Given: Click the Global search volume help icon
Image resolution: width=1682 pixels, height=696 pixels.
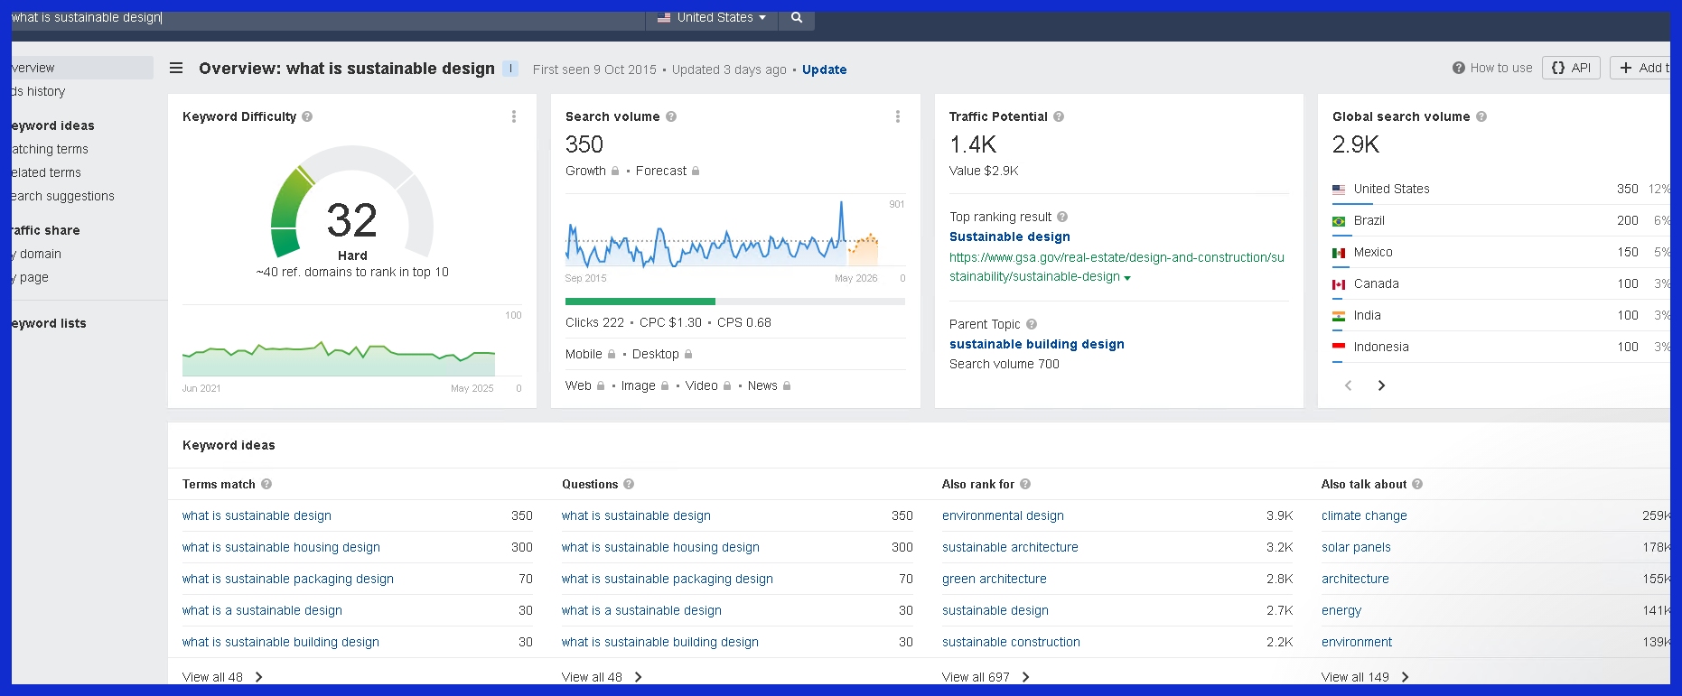Looking at the screenshot, I should (1481, 116).
